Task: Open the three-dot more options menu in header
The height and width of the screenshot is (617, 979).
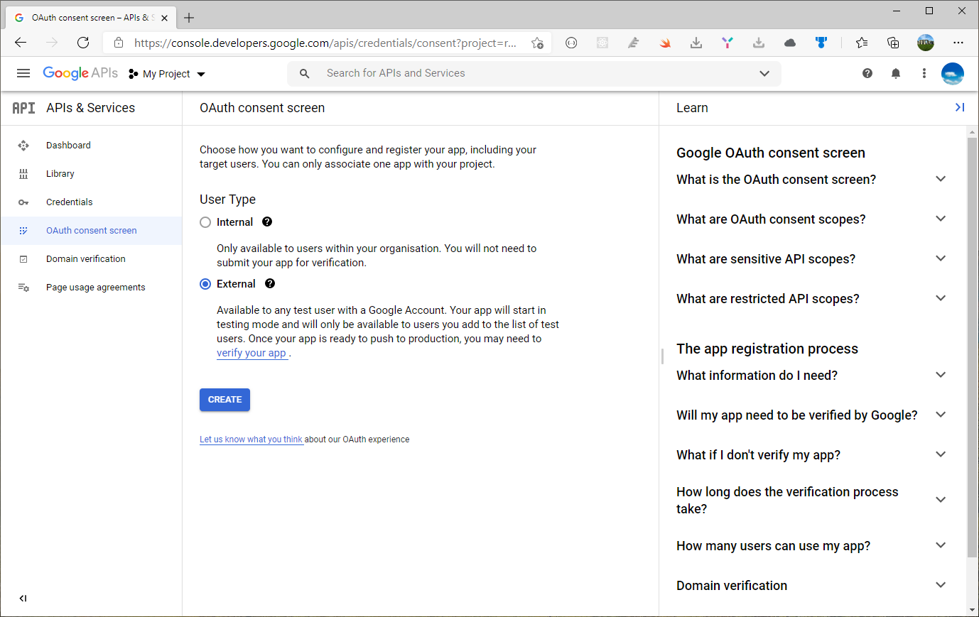Action: 924,73
